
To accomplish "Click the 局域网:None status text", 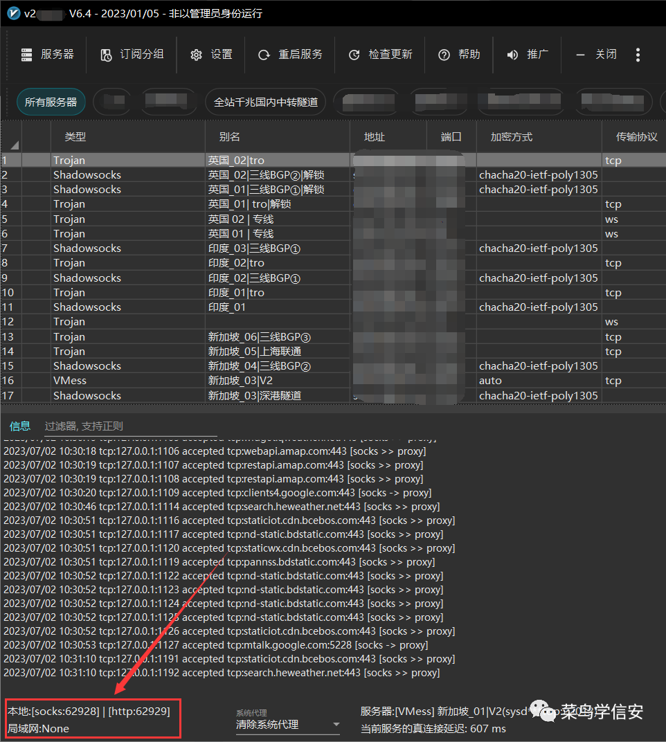I will pos(38,729).
